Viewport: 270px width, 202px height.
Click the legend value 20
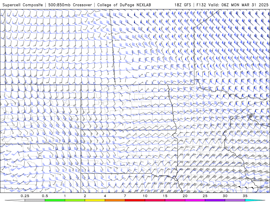[x=185, y=196]
